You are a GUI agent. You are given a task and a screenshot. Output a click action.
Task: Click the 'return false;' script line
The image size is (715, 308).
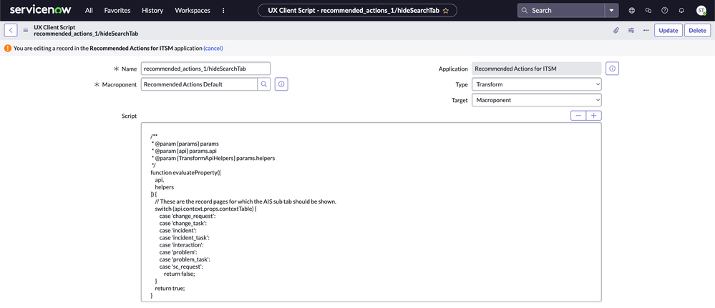coord(179,274)
